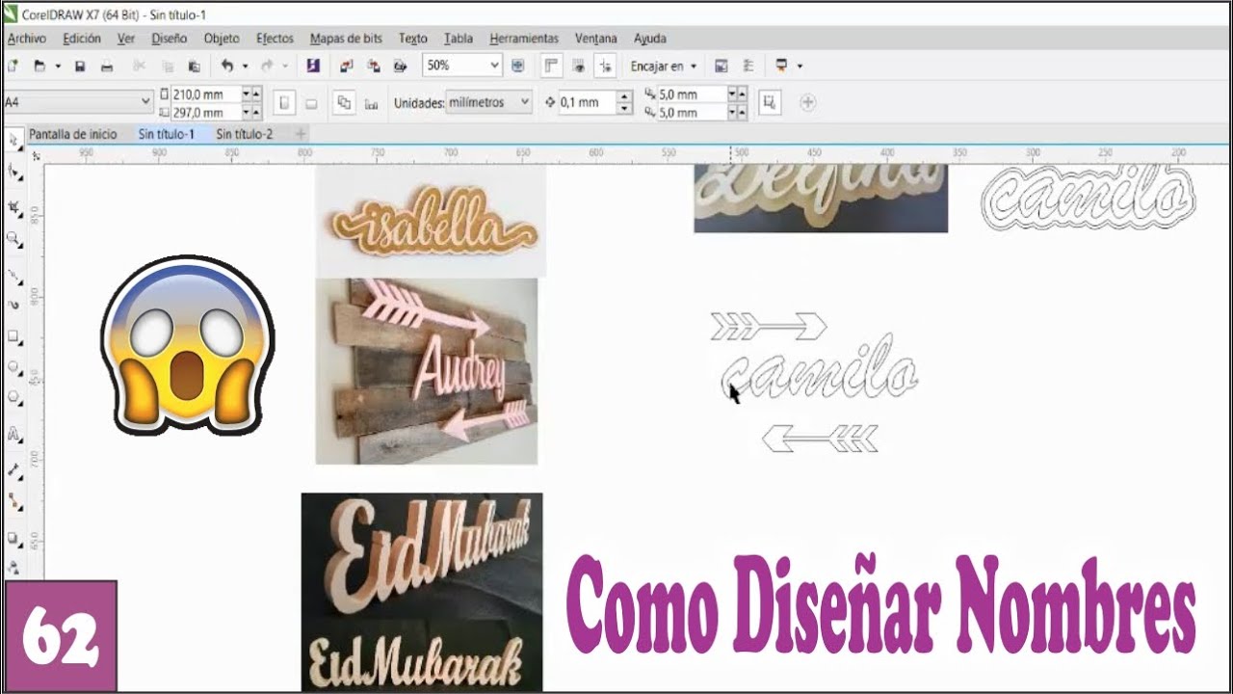Select the Artistic Media tool
Screen dimensions: 1233x694
[13, 305]
